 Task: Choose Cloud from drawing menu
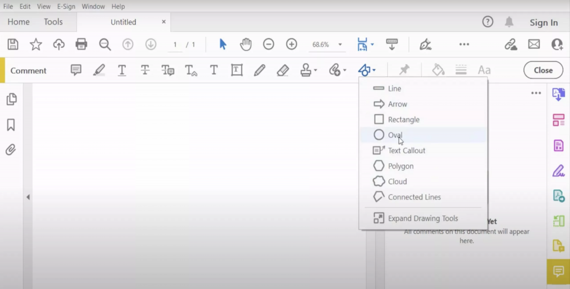(423, 182)
